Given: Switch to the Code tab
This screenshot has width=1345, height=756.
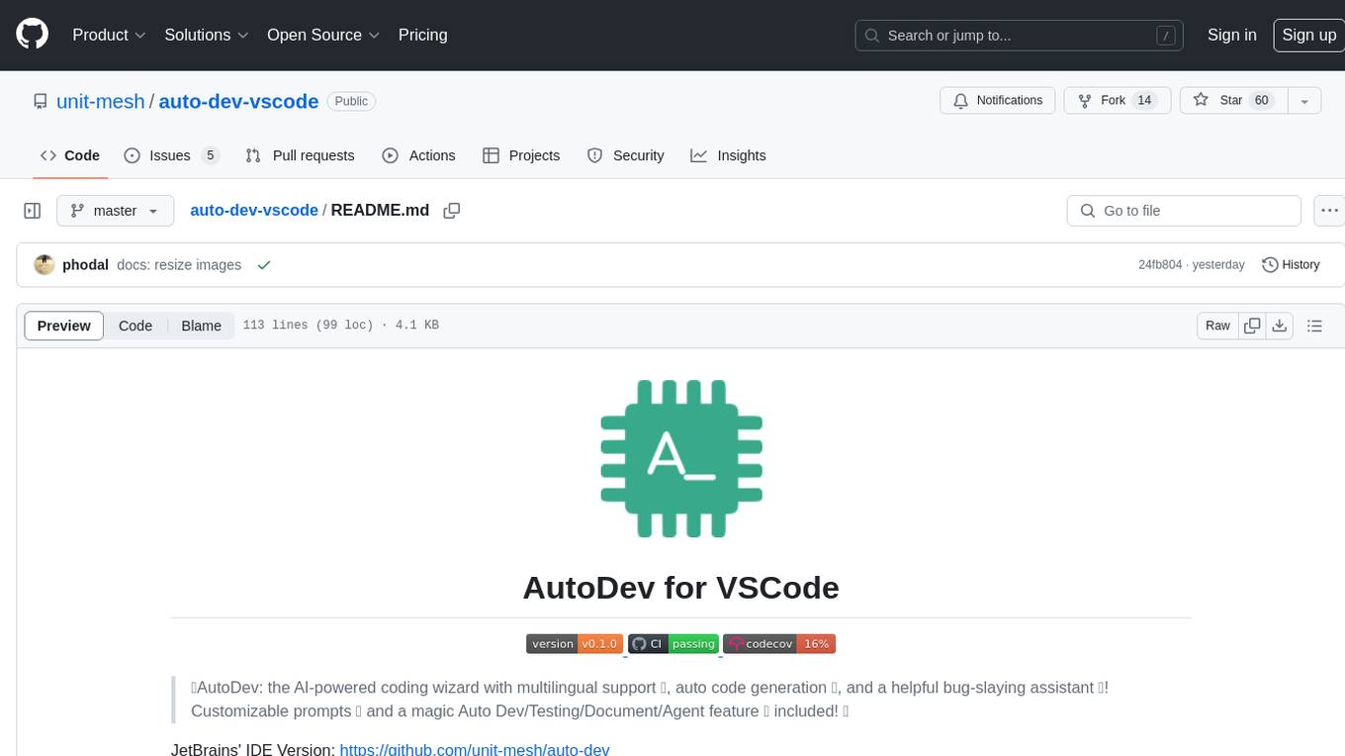Looking at the screenshot, I should tap(69, 155).
